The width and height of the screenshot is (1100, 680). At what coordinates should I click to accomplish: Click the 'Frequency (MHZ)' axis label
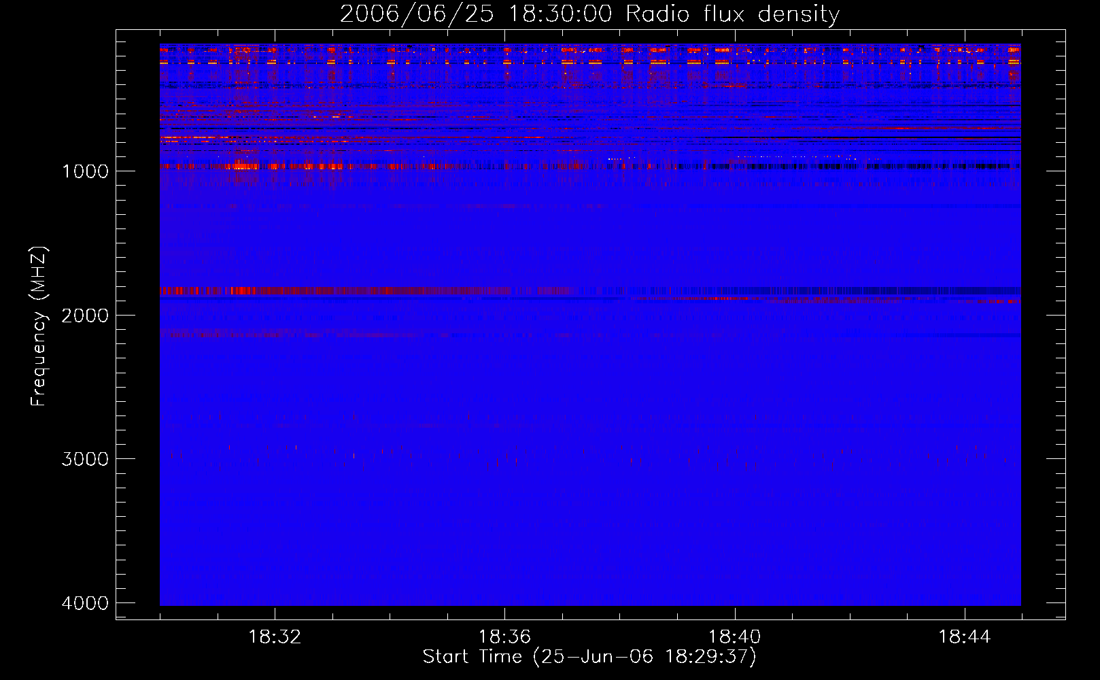39,326
